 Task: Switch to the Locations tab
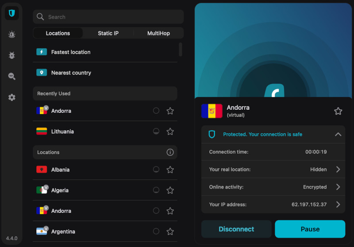pos(58,33)
